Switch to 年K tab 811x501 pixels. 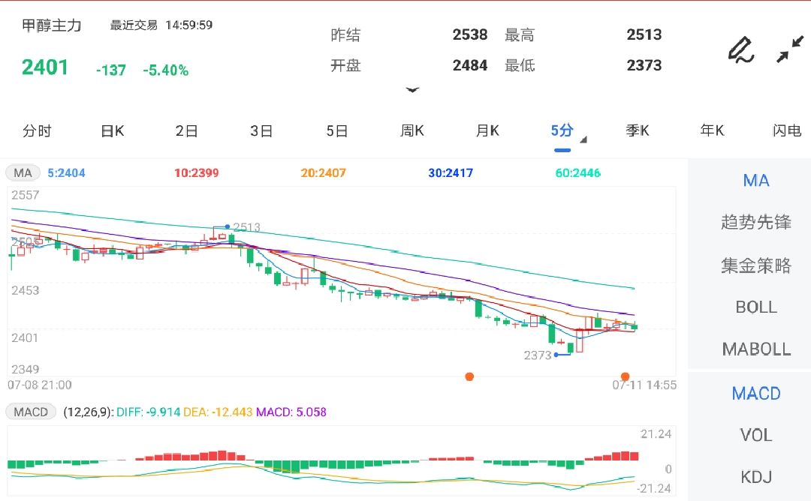[712, 130]
